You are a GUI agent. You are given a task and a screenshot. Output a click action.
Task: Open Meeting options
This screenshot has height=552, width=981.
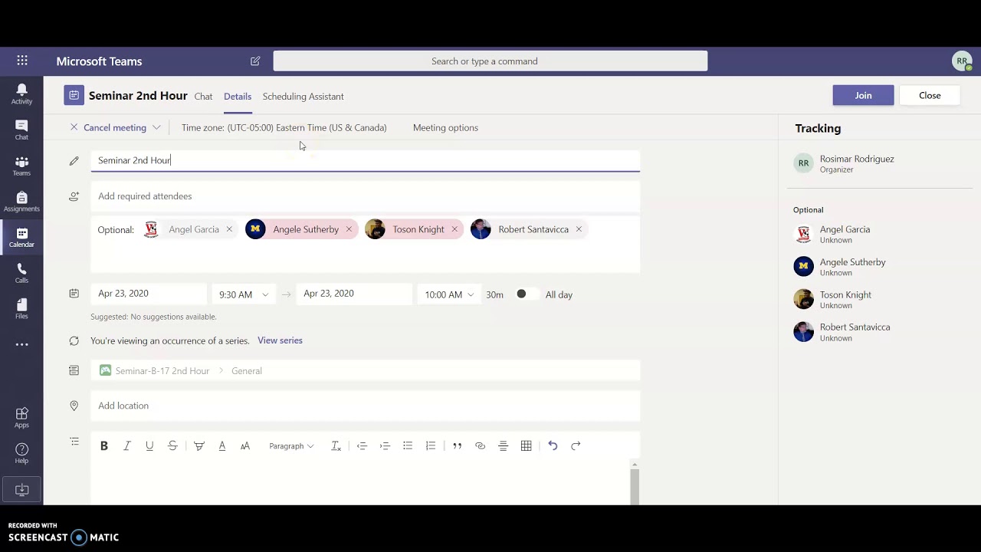[x=445, y=127]
